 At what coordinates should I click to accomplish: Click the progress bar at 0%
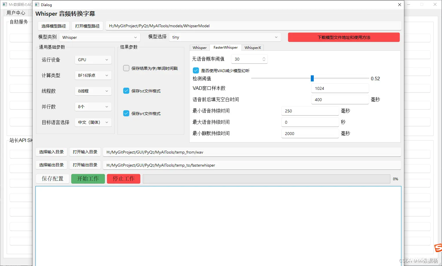coord(266,179)
